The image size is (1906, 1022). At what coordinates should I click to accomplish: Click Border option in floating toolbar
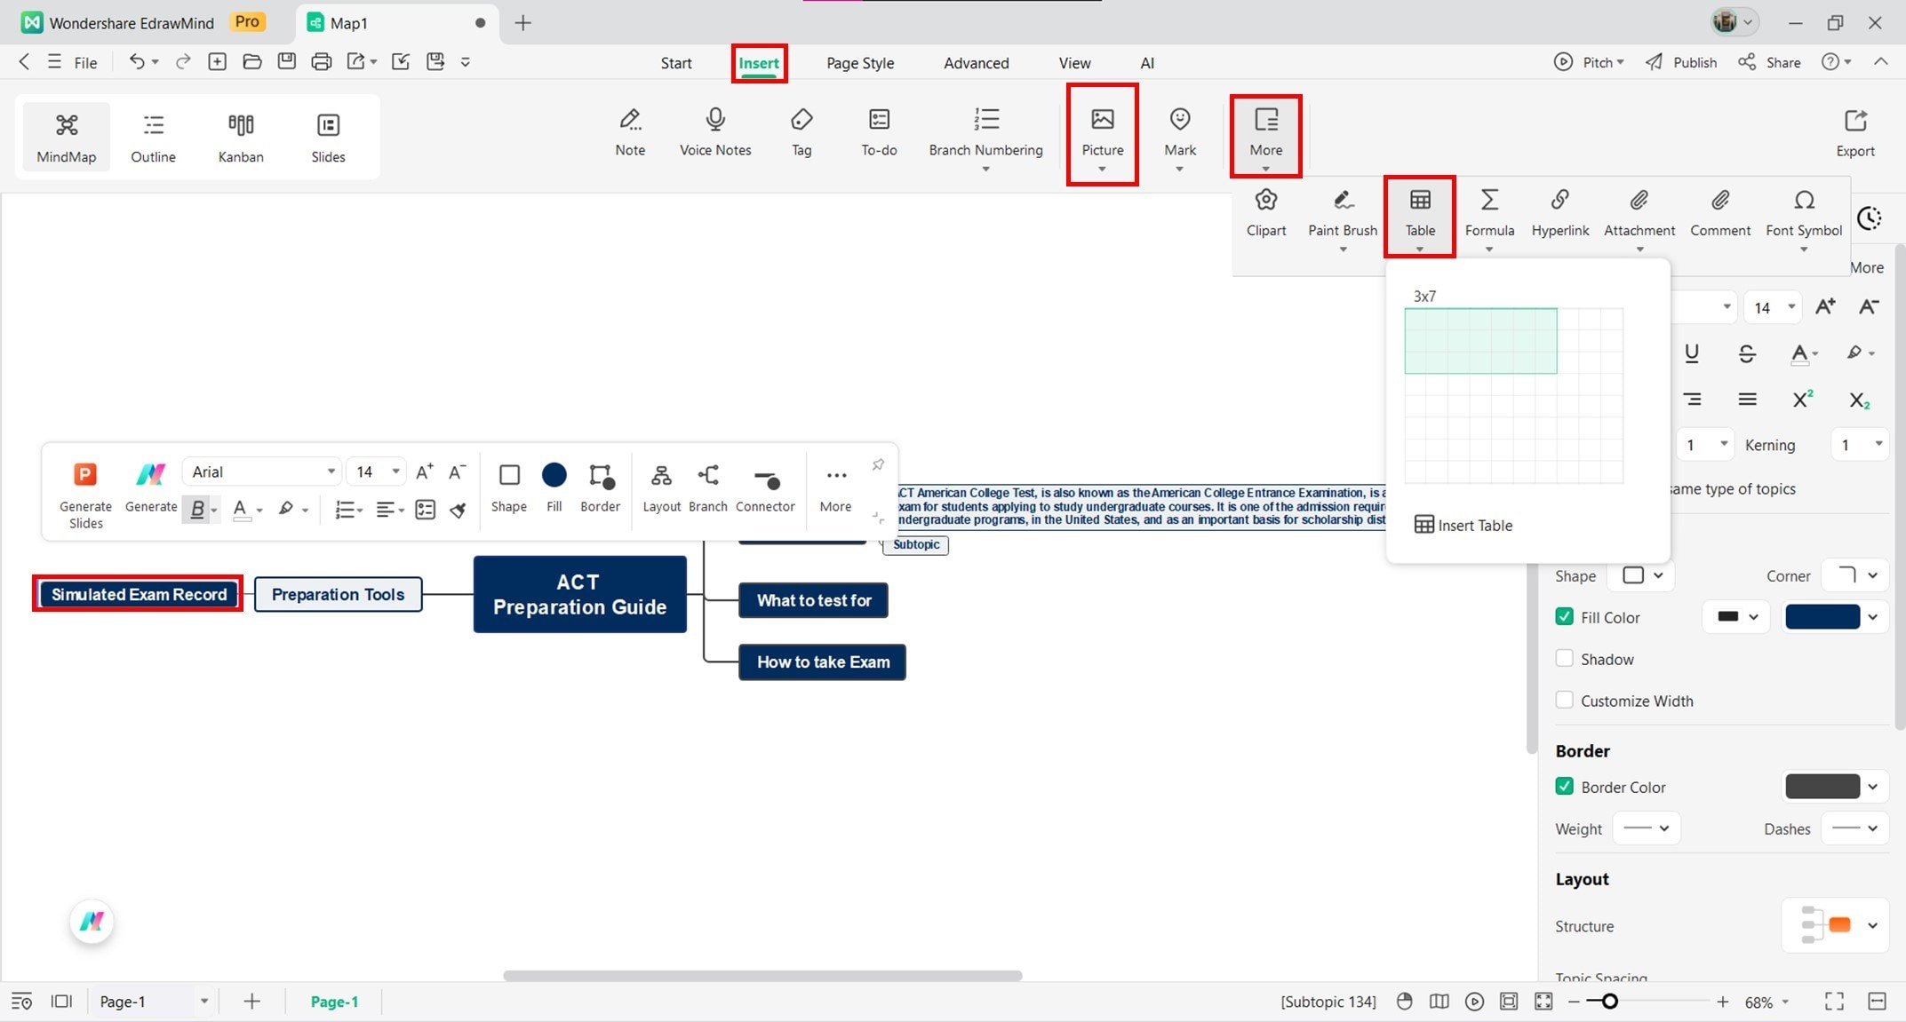600,488
